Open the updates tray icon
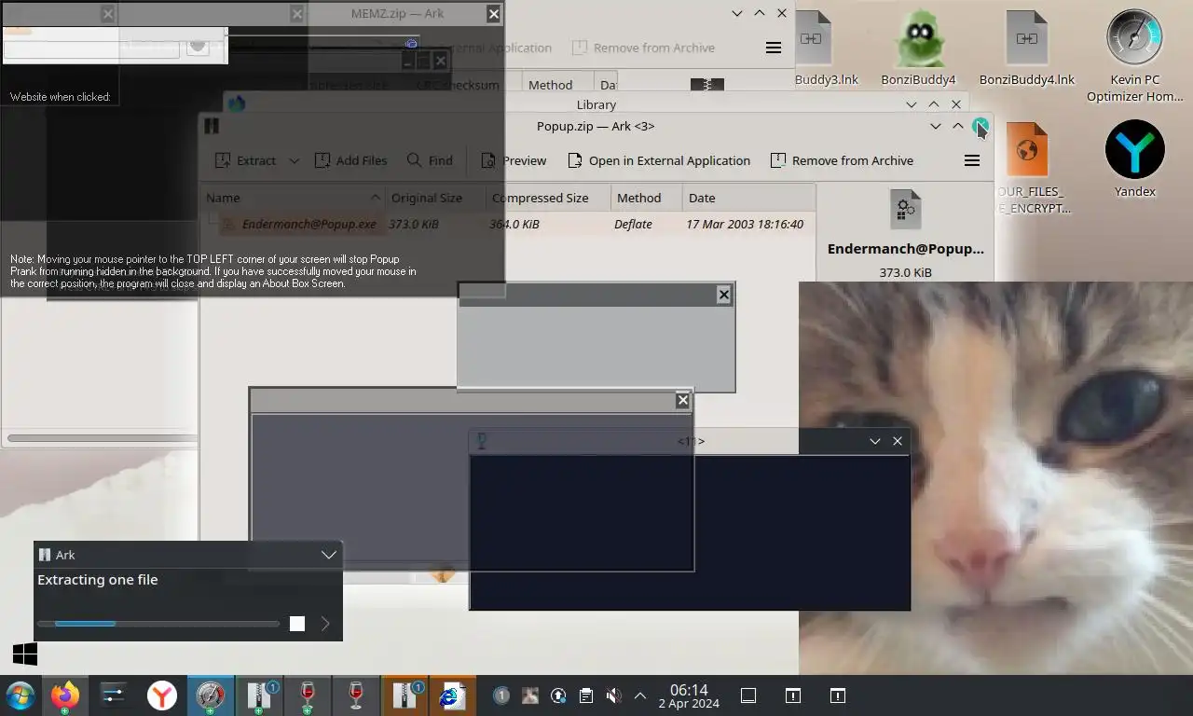This screenshot has height=716, width=1193. 557,695
